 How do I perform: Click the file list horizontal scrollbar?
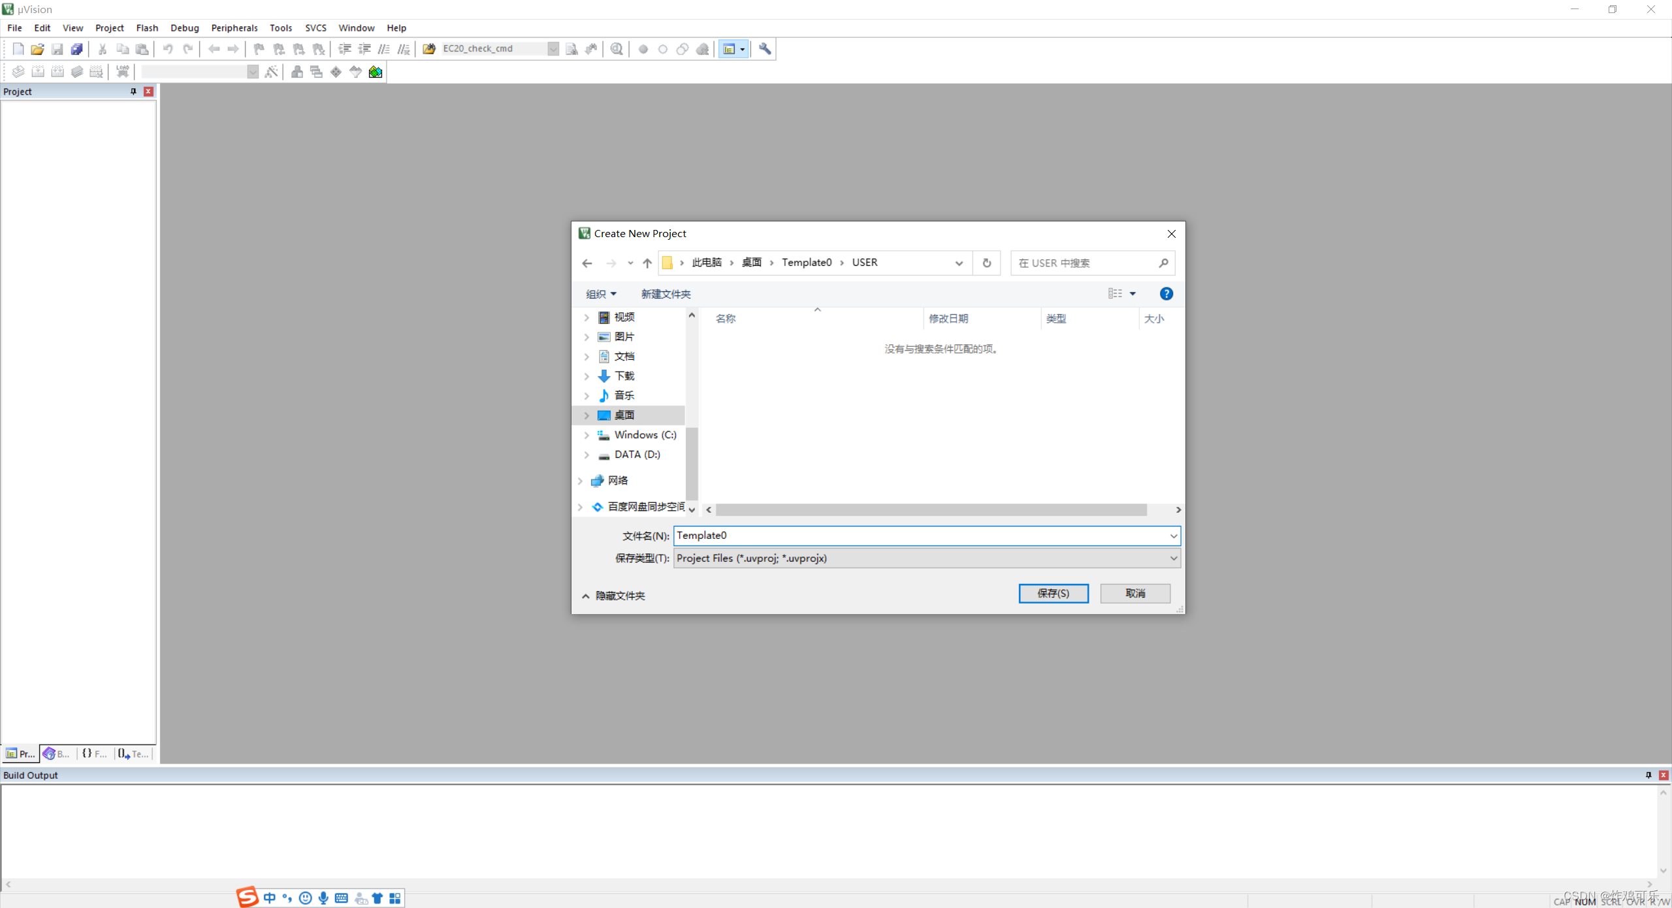tap(931, 510)
